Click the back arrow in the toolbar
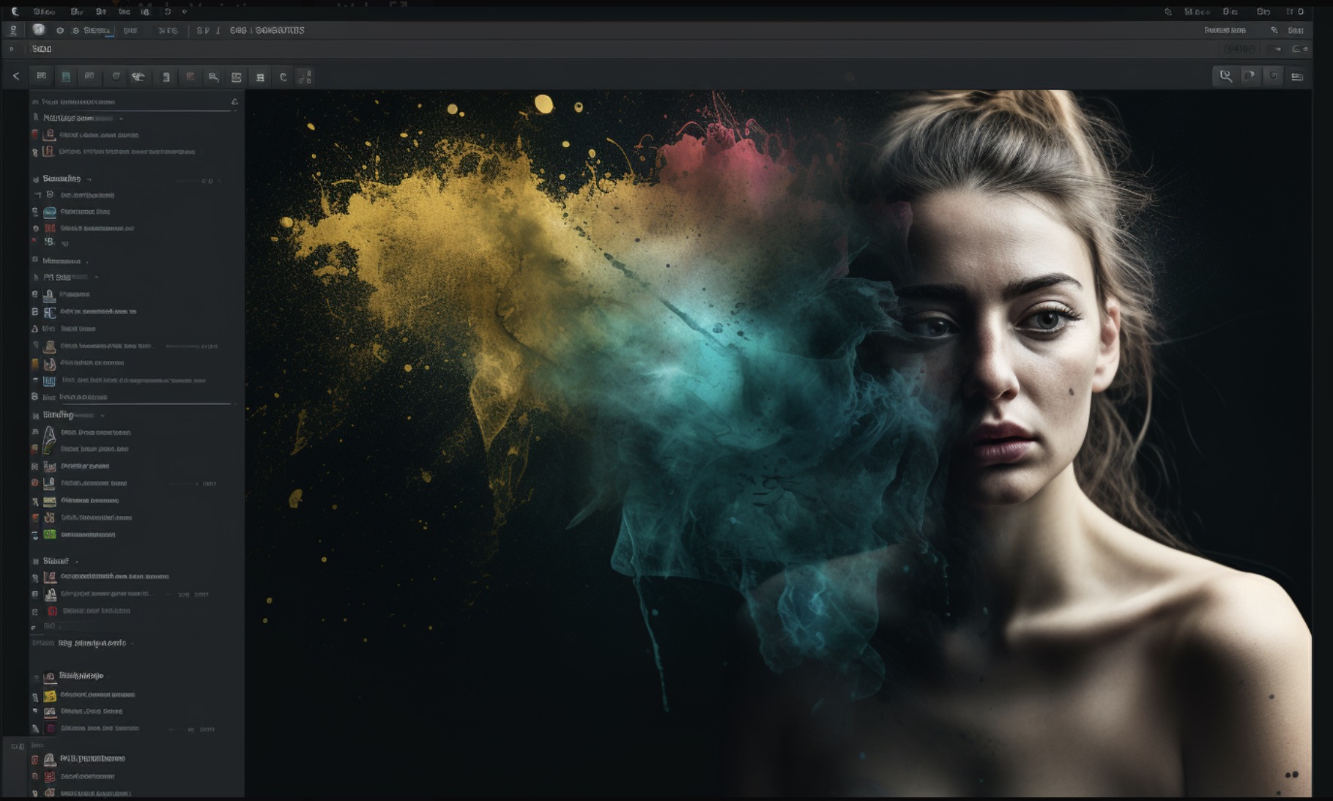Viewport: 1333px width, 801px height. click(16, 76)
